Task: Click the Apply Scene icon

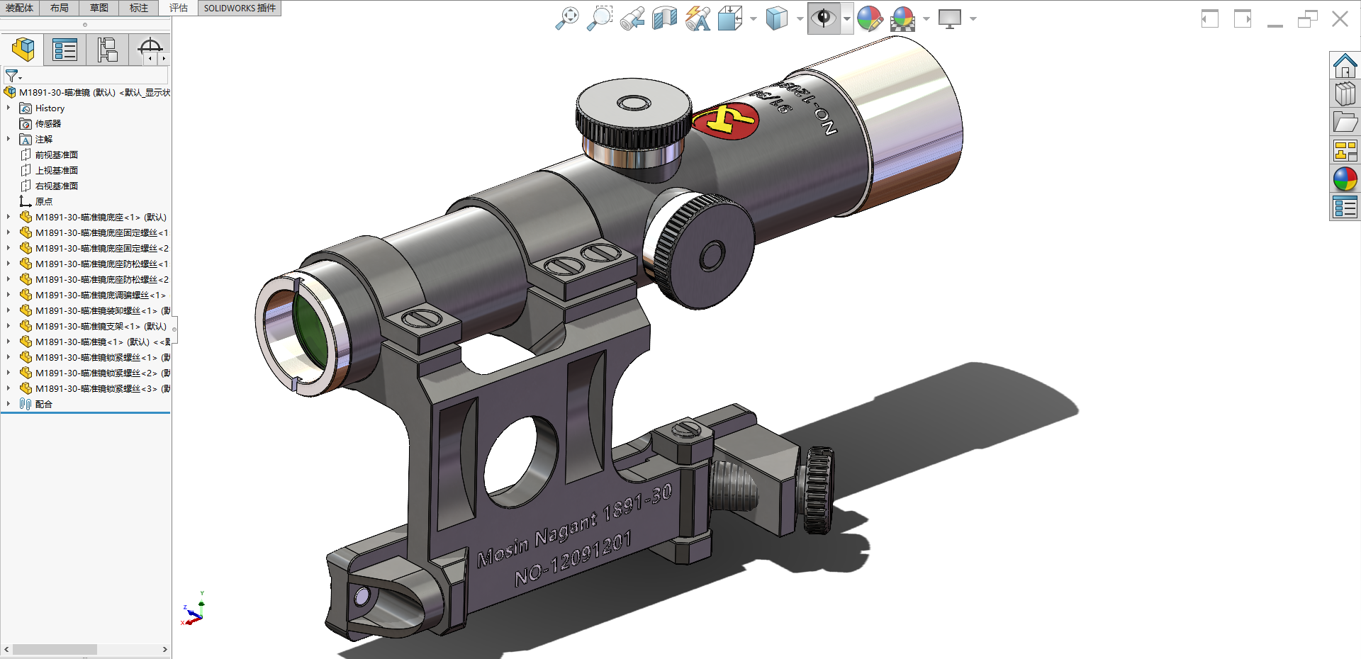Action: (x=903, y=18)
